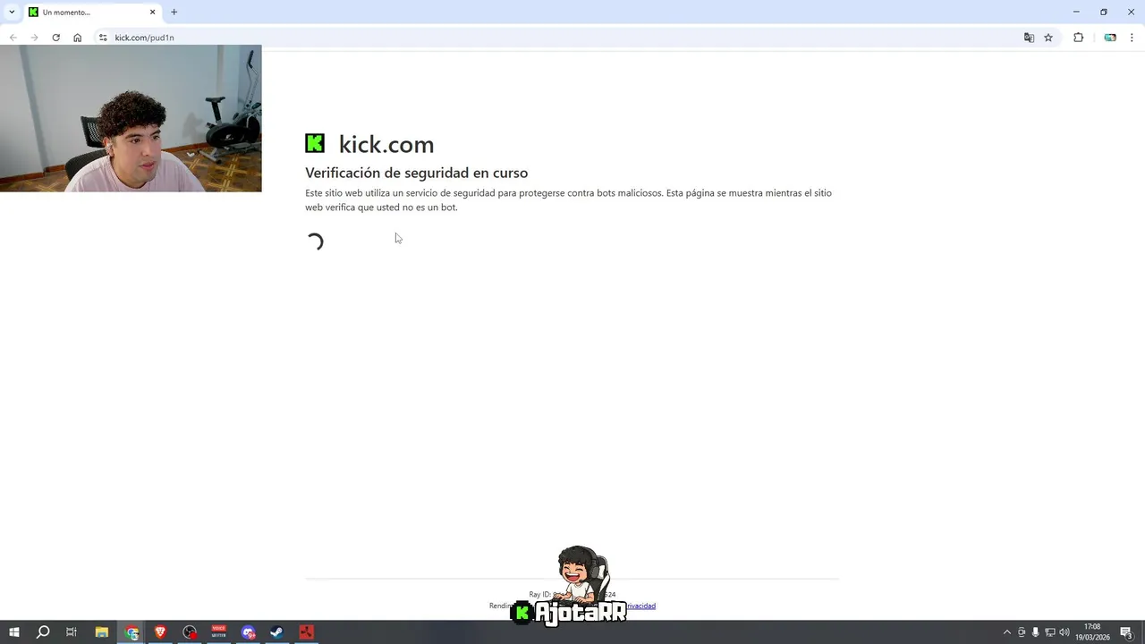Open the Chrome three-dot menu
The width and height of the screenshot is (1145, 644).
1132,38
